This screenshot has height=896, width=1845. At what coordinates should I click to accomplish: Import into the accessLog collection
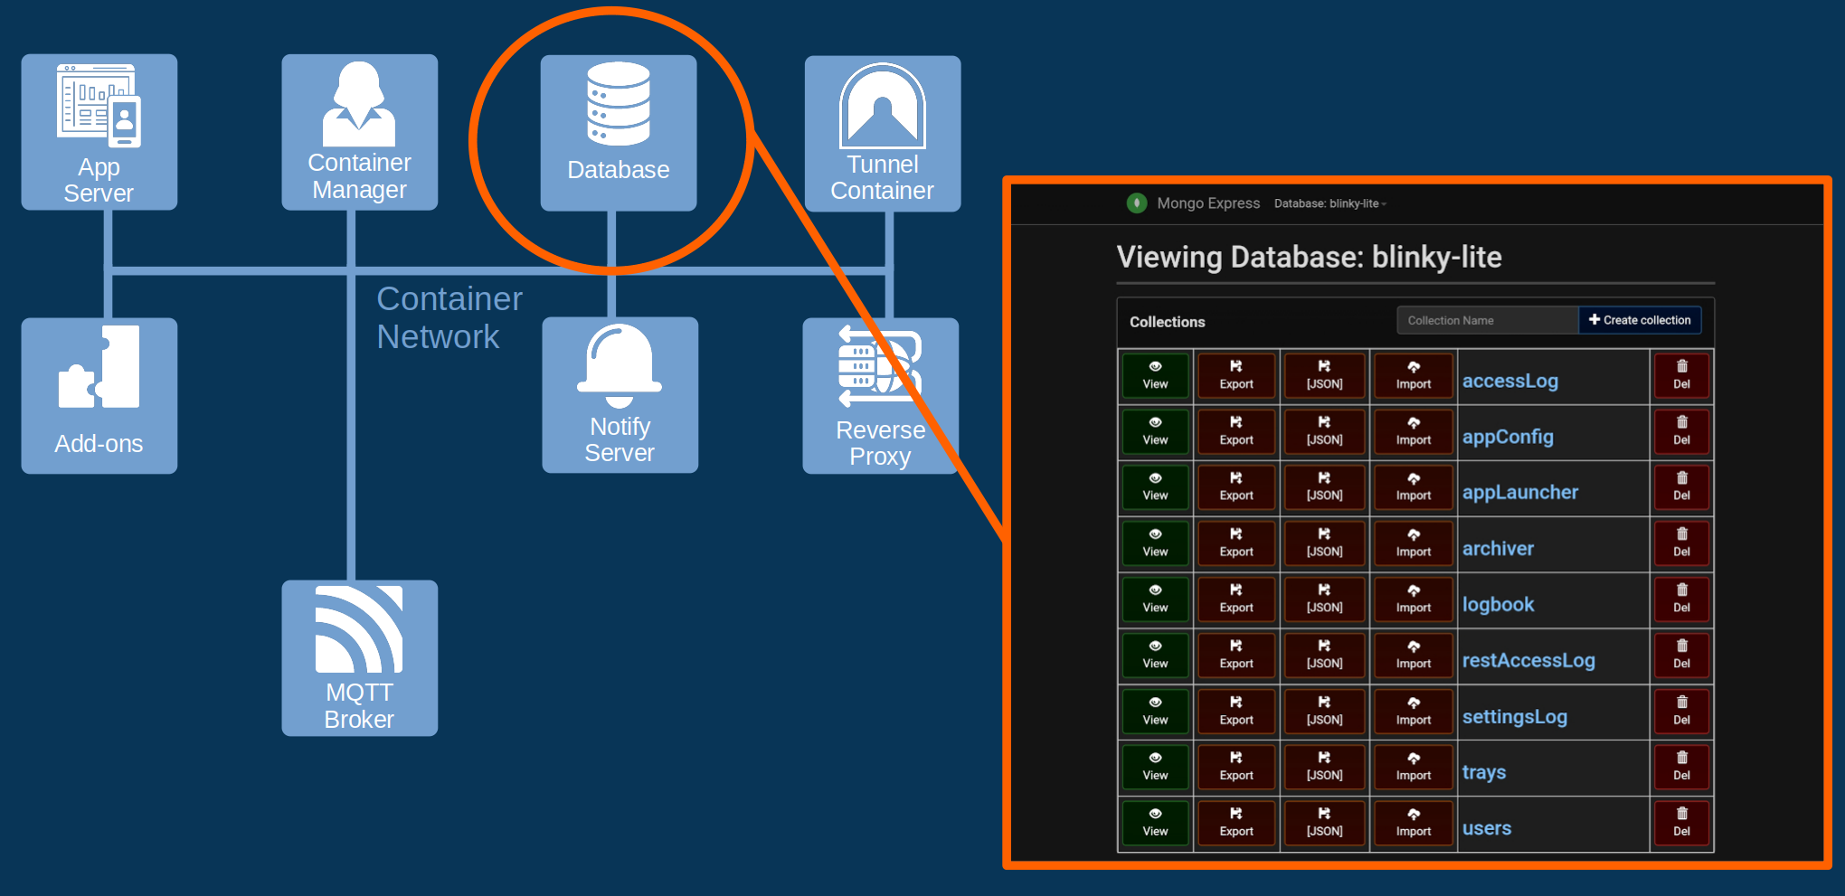[1413, 376]
